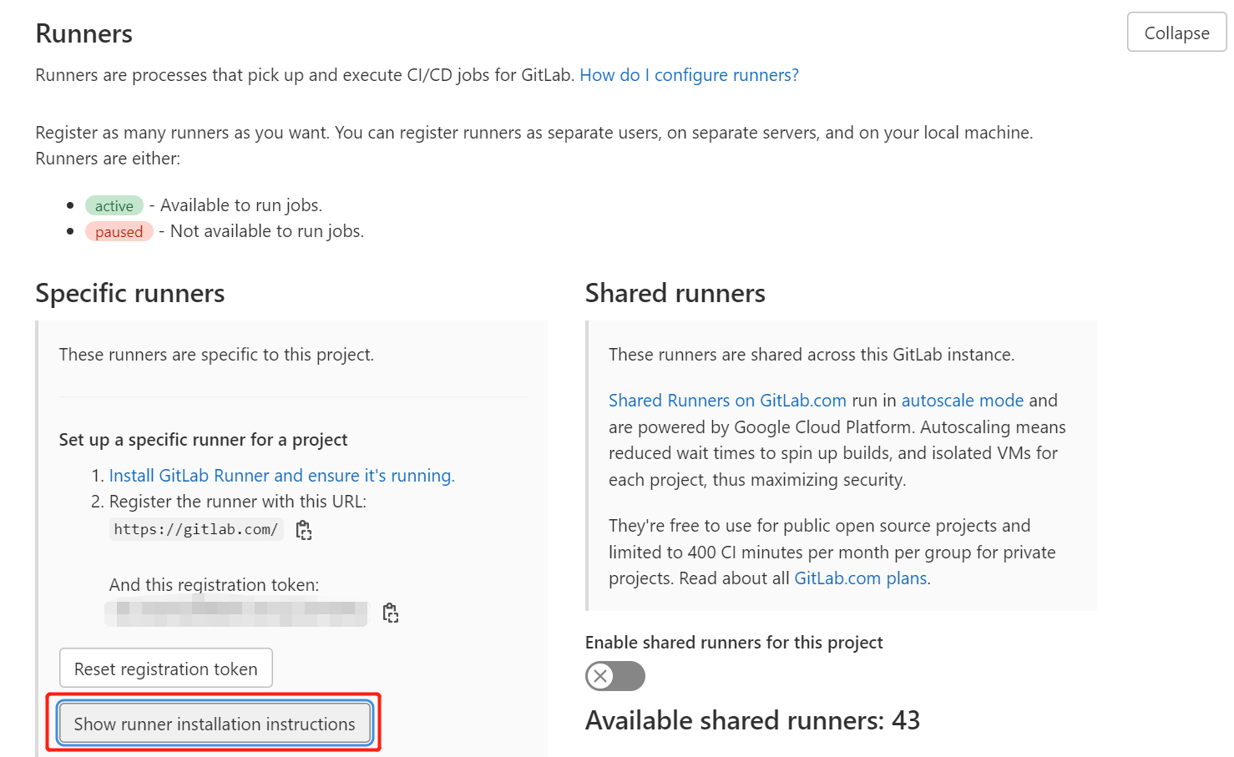The image size is (1234, 757).
Task: Copy the registration token to clipboard
Action: [390, 613]
